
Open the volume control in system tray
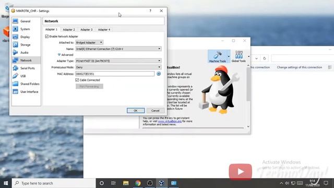point(287,183)
